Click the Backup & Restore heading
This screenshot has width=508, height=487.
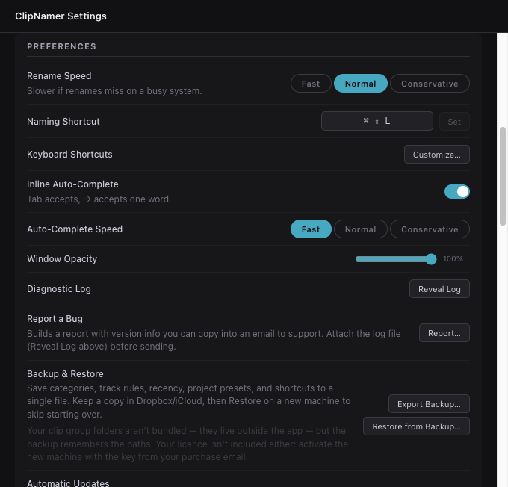[x=65, y=374]
